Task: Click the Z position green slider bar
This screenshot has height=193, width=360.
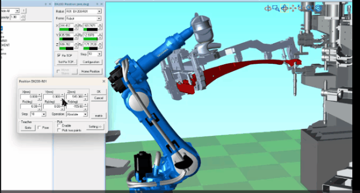Action: coord(66,48)
